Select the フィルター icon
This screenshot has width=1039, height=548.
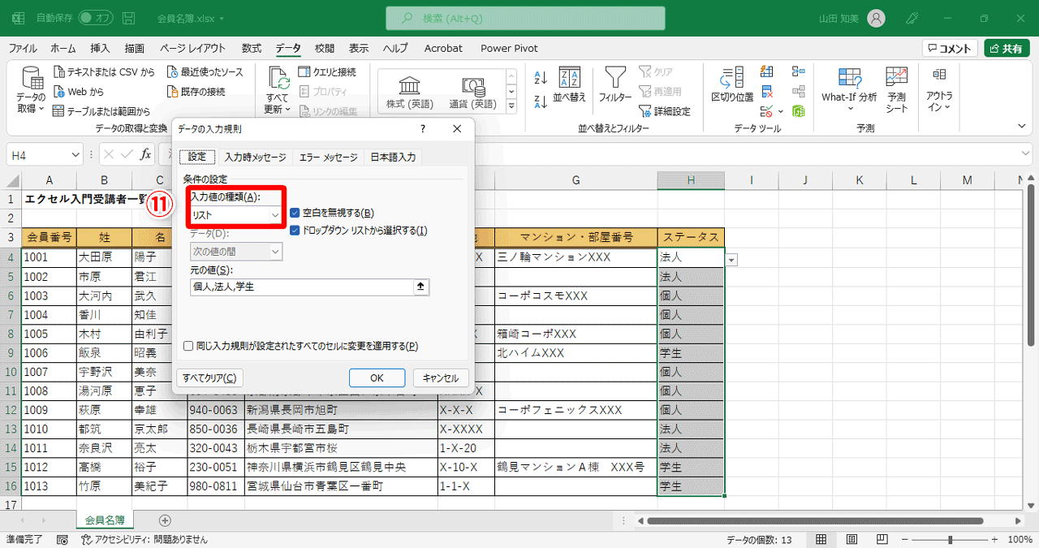point(614,89)
